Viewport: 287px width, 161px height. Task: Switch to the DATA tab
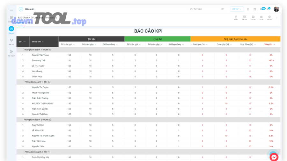point(30,23)
